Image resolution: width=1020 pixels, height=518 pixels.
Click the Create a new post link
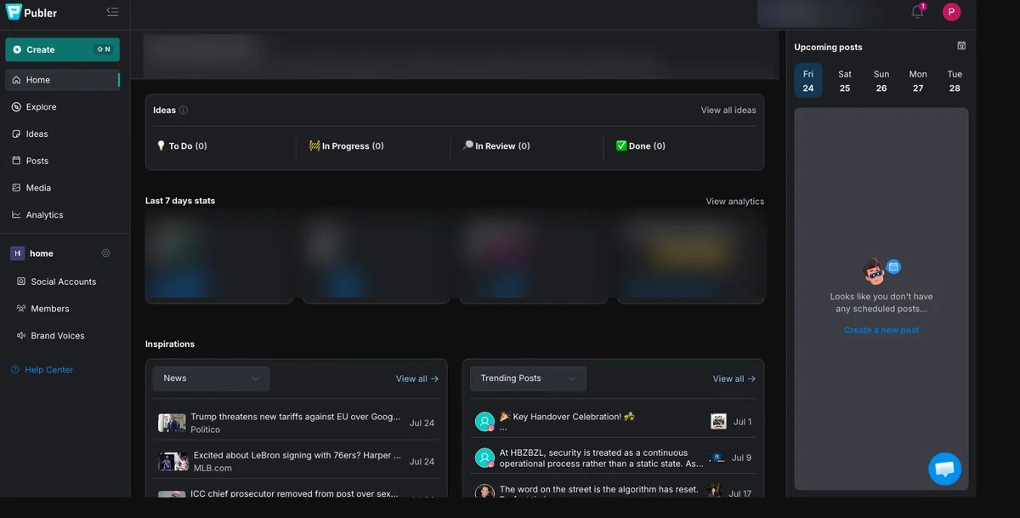click(881, 330)
